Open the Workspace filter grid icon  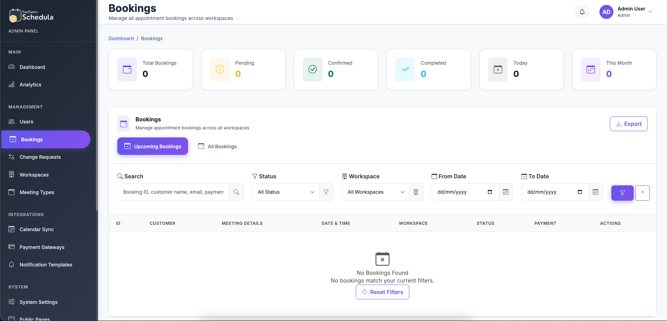(x=416, y=192)
